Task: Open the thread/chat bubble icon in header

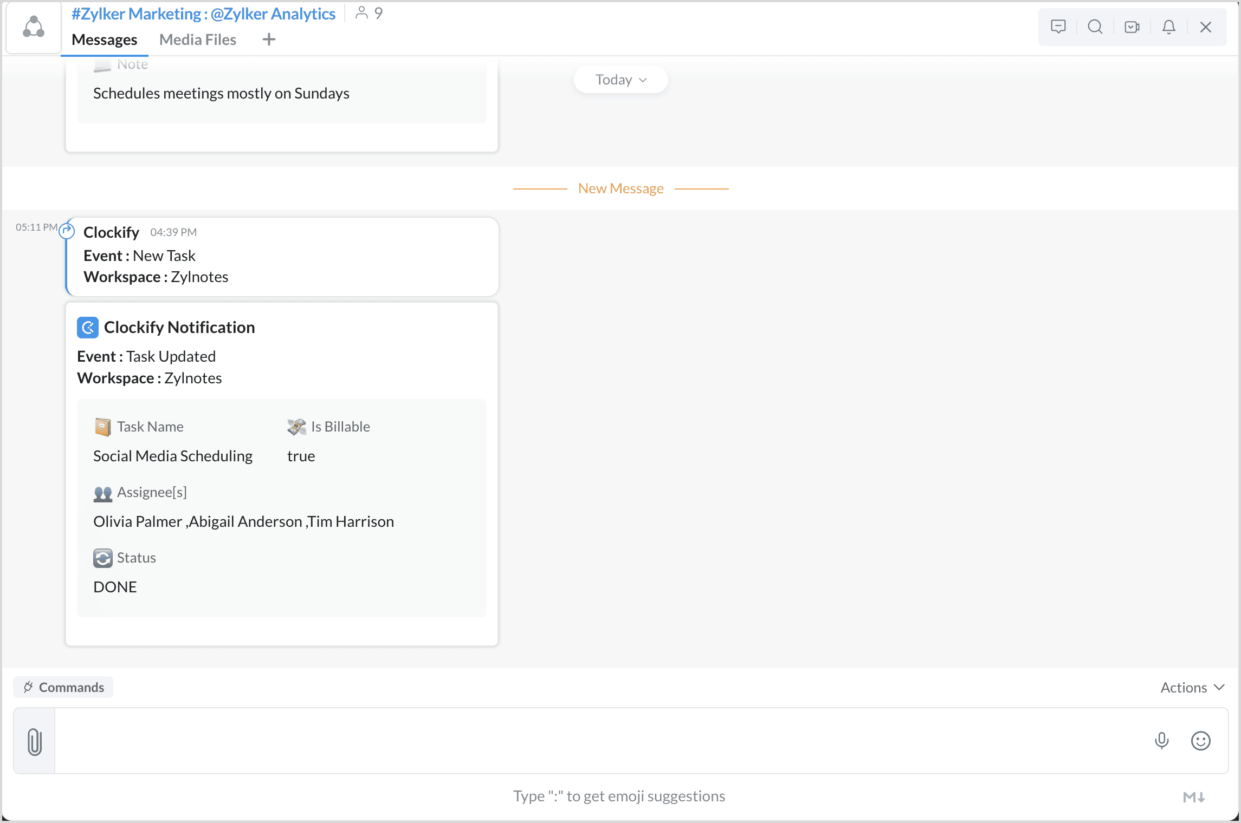Action: [1058, 27]
